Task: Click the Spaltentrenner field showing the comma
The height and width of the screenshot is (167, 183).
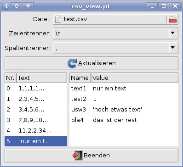Action: (x=115, y=48)
